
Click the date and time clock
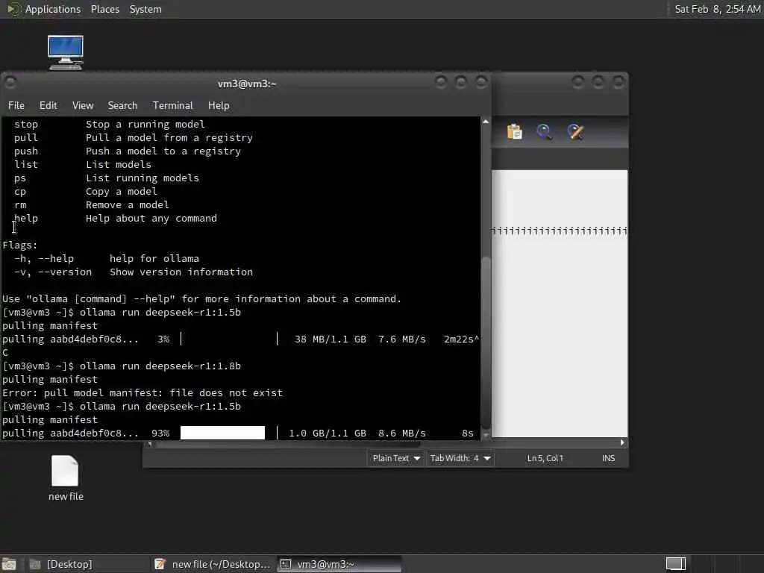(717, 9)
